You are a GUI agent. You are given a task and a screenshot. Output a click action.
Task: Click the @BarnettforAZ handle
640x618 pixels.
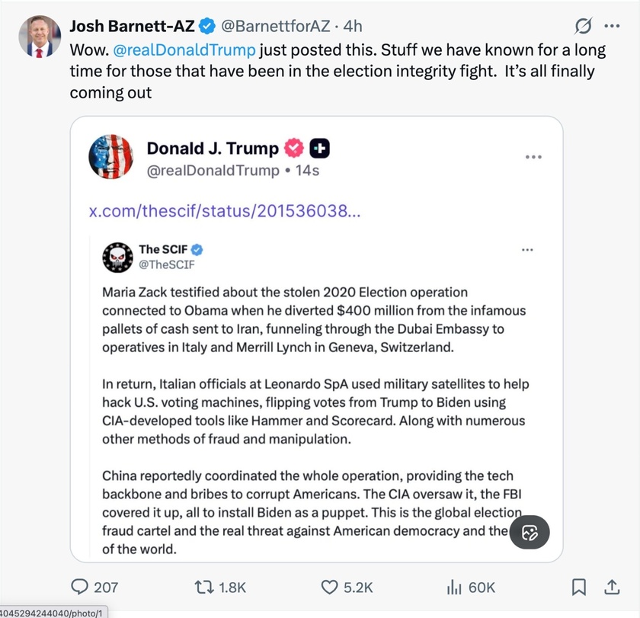pyautogui.click(x=275, y=27)
